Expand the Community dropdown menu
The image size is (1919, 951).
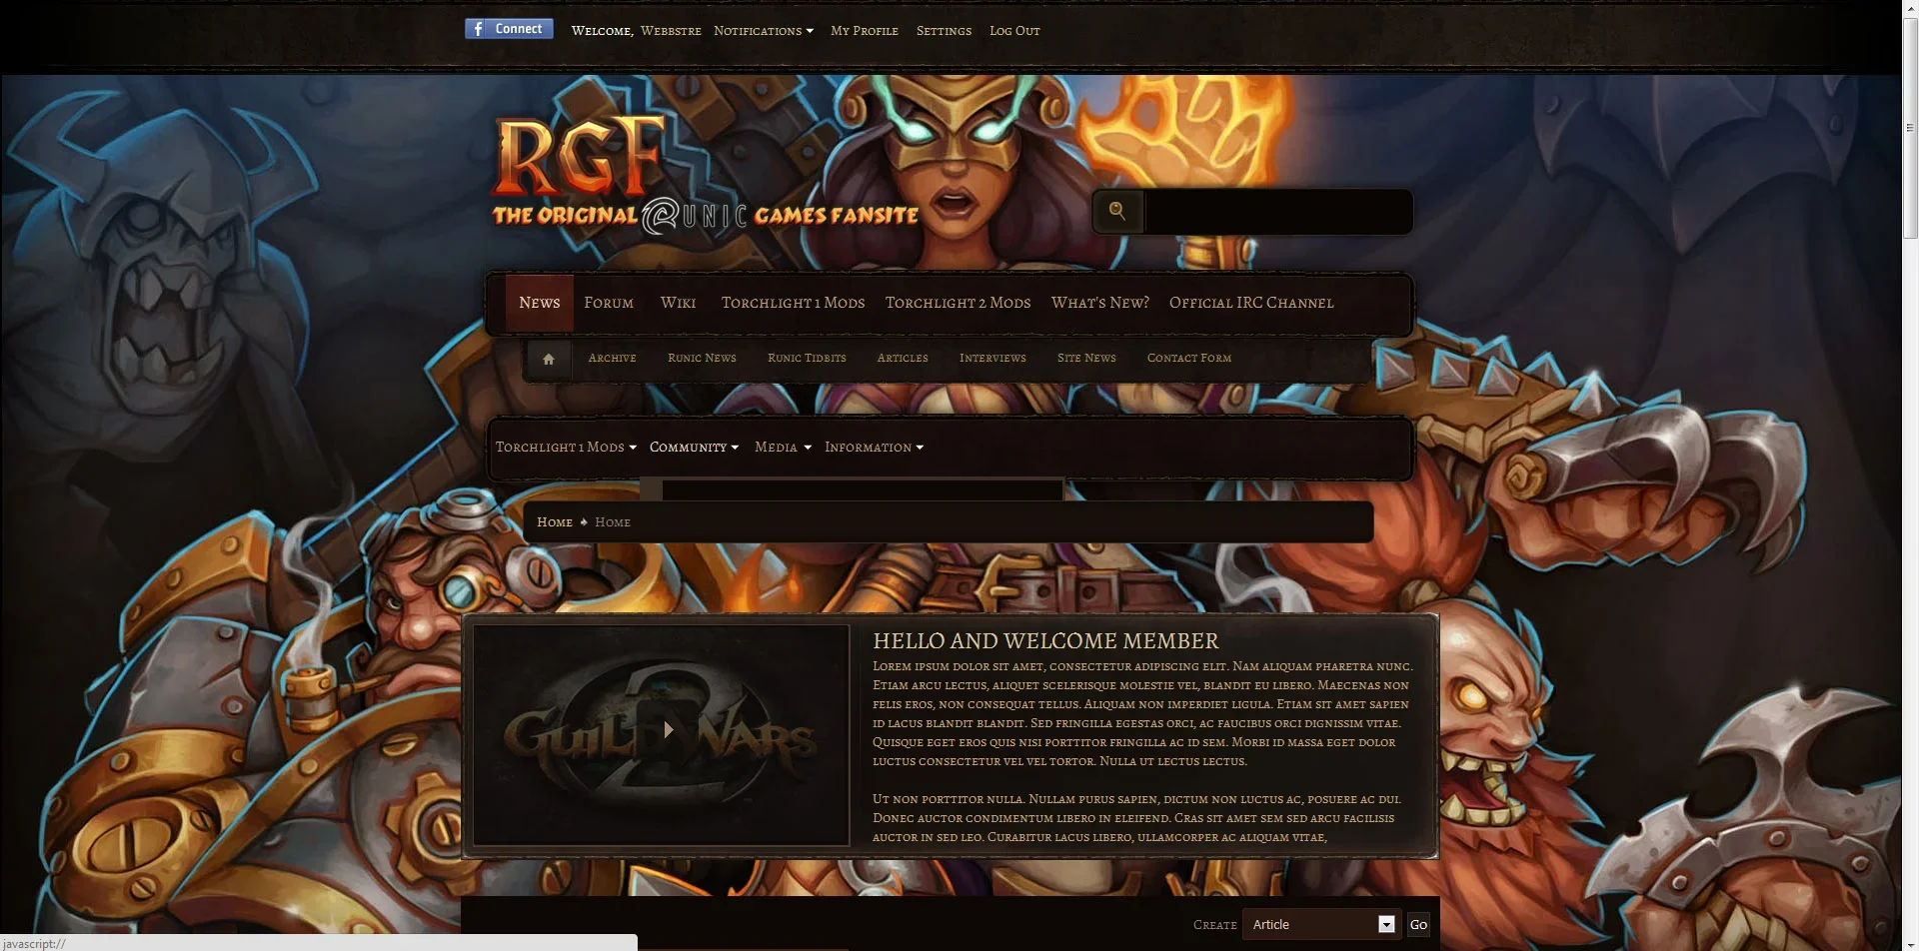694,448
